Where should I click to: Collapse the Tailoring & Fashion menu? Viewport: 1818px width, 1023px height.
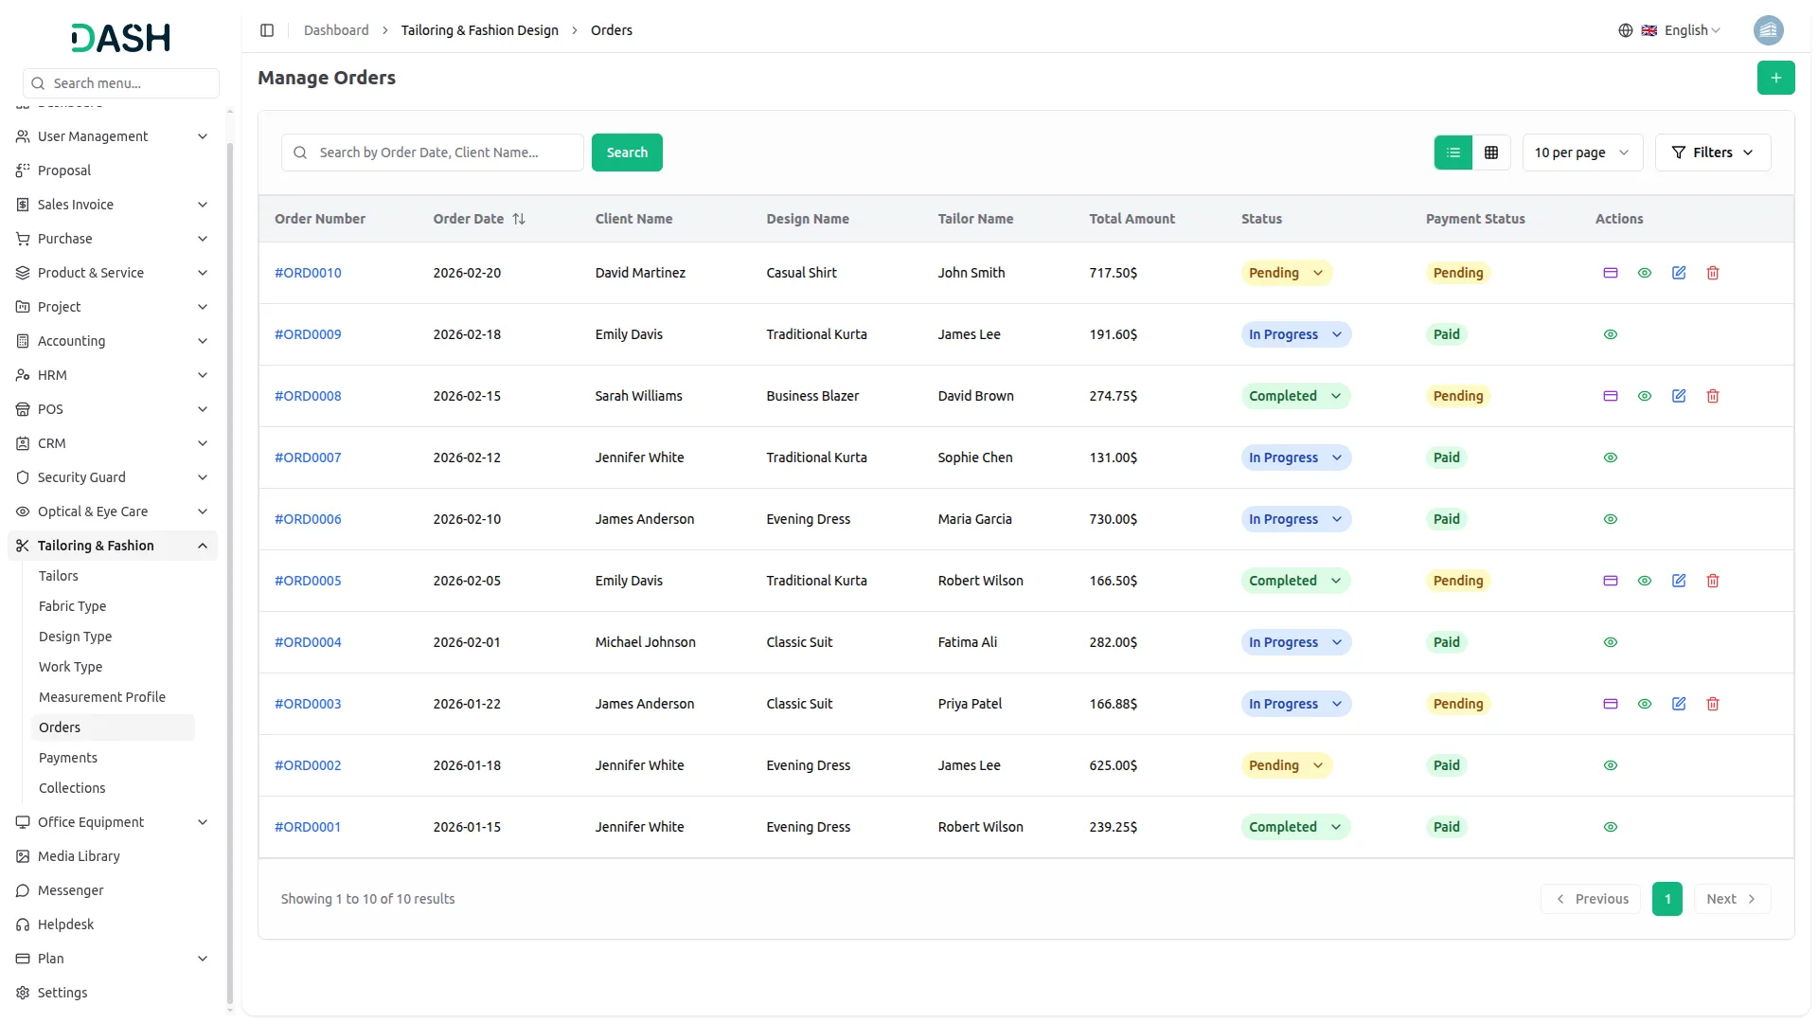[112, 546]
